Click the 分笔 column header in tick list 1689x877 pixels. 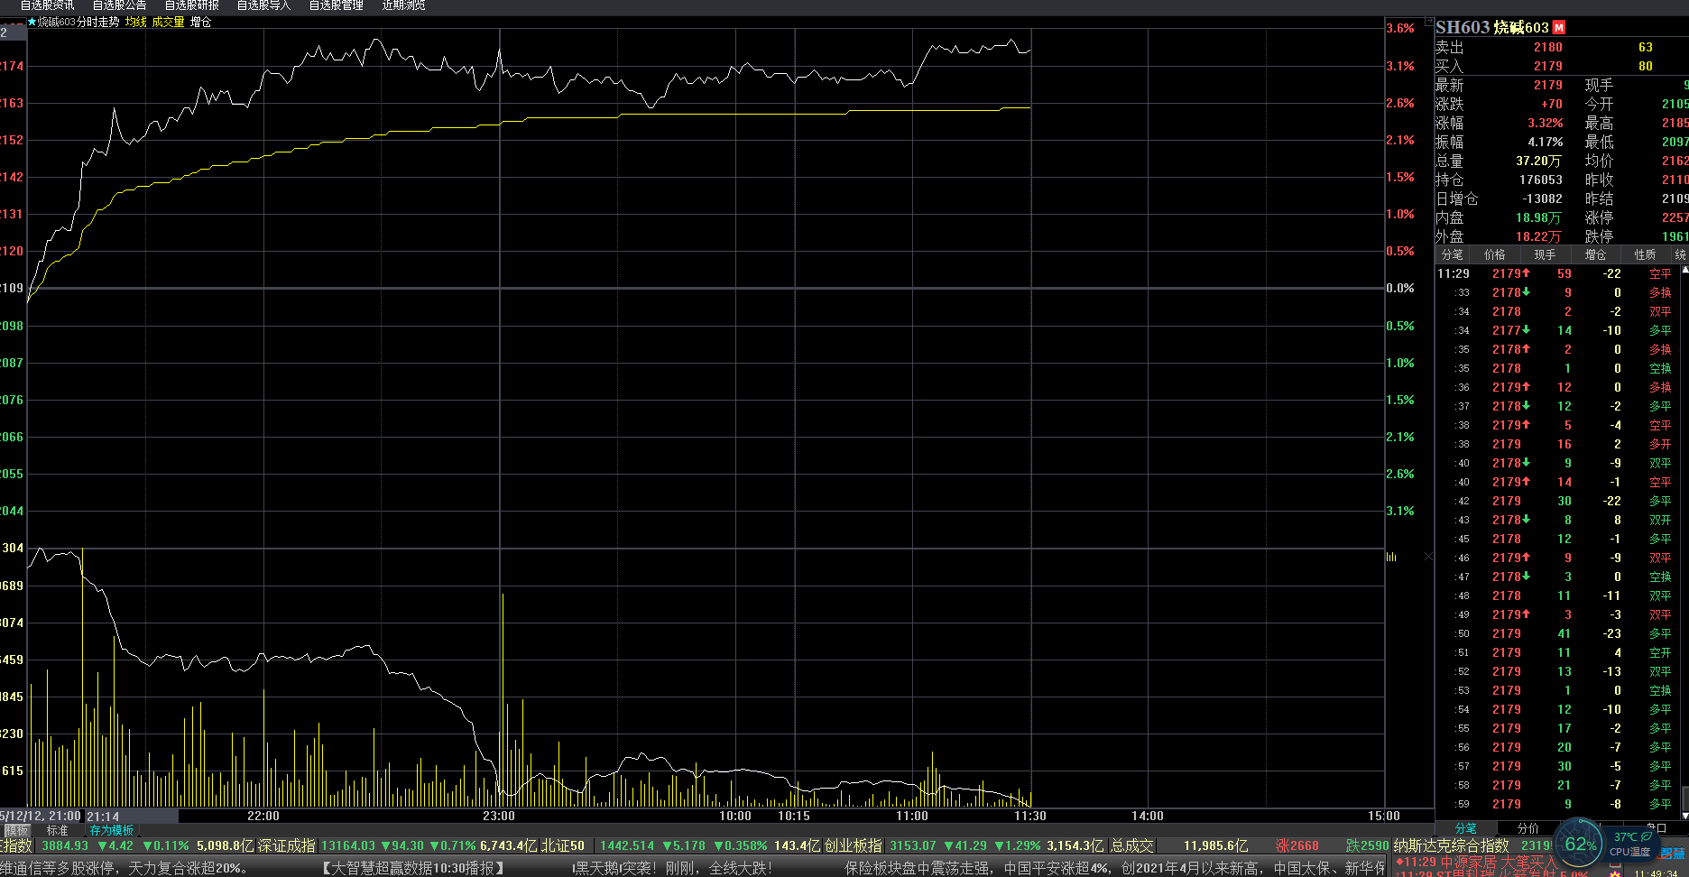[1453, 254]
